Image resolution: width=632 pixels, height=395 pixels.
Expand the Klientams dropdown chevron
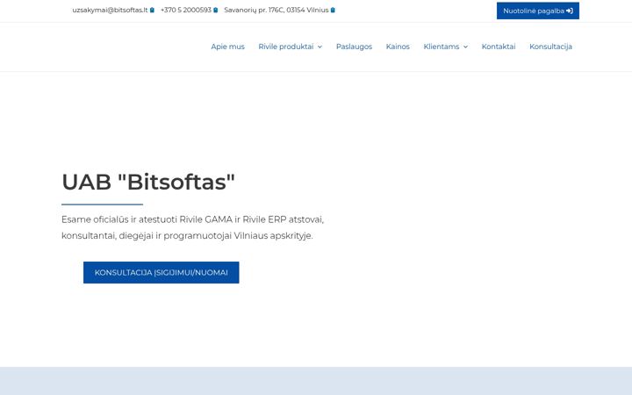click(x=465, y=47)
